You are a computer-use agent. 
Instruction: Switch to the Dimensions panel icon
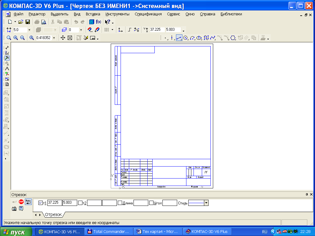7,47
